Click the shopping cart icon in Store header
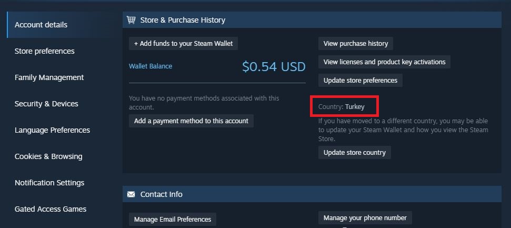This screenshot has height=228, width=511. (131, 20)
